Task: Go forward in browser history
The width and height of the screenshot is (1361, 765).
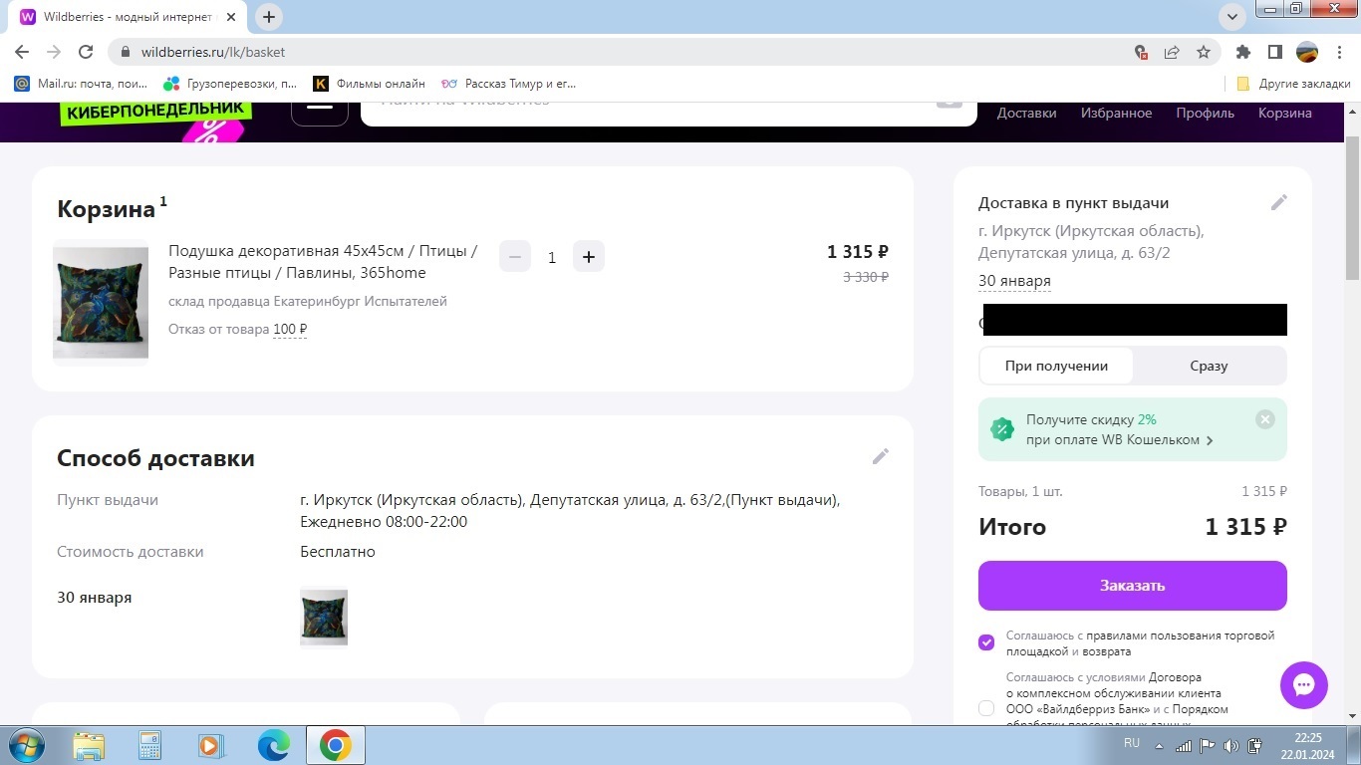Action: 54,52
